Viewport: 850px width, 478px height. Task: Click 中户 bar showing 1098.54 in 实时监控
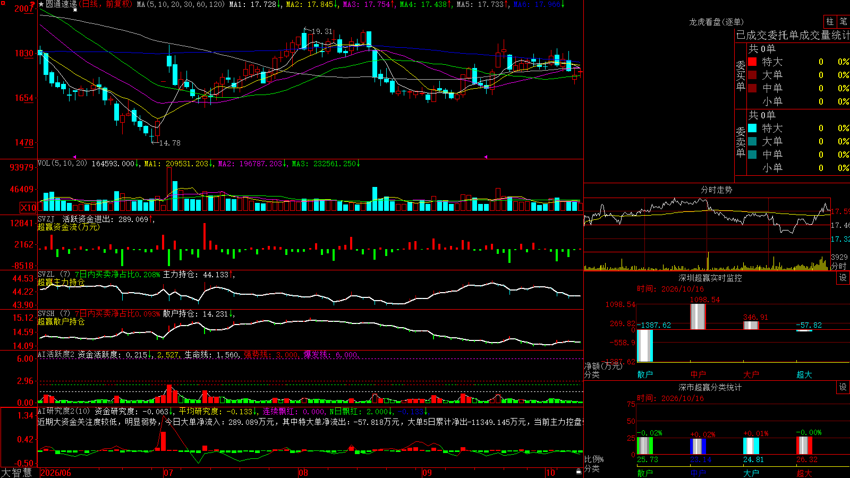tap(698, 317)
